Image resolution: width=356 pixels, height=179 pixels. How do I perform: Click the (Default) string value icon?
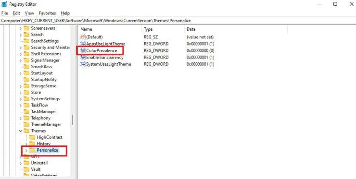point(82,36)
